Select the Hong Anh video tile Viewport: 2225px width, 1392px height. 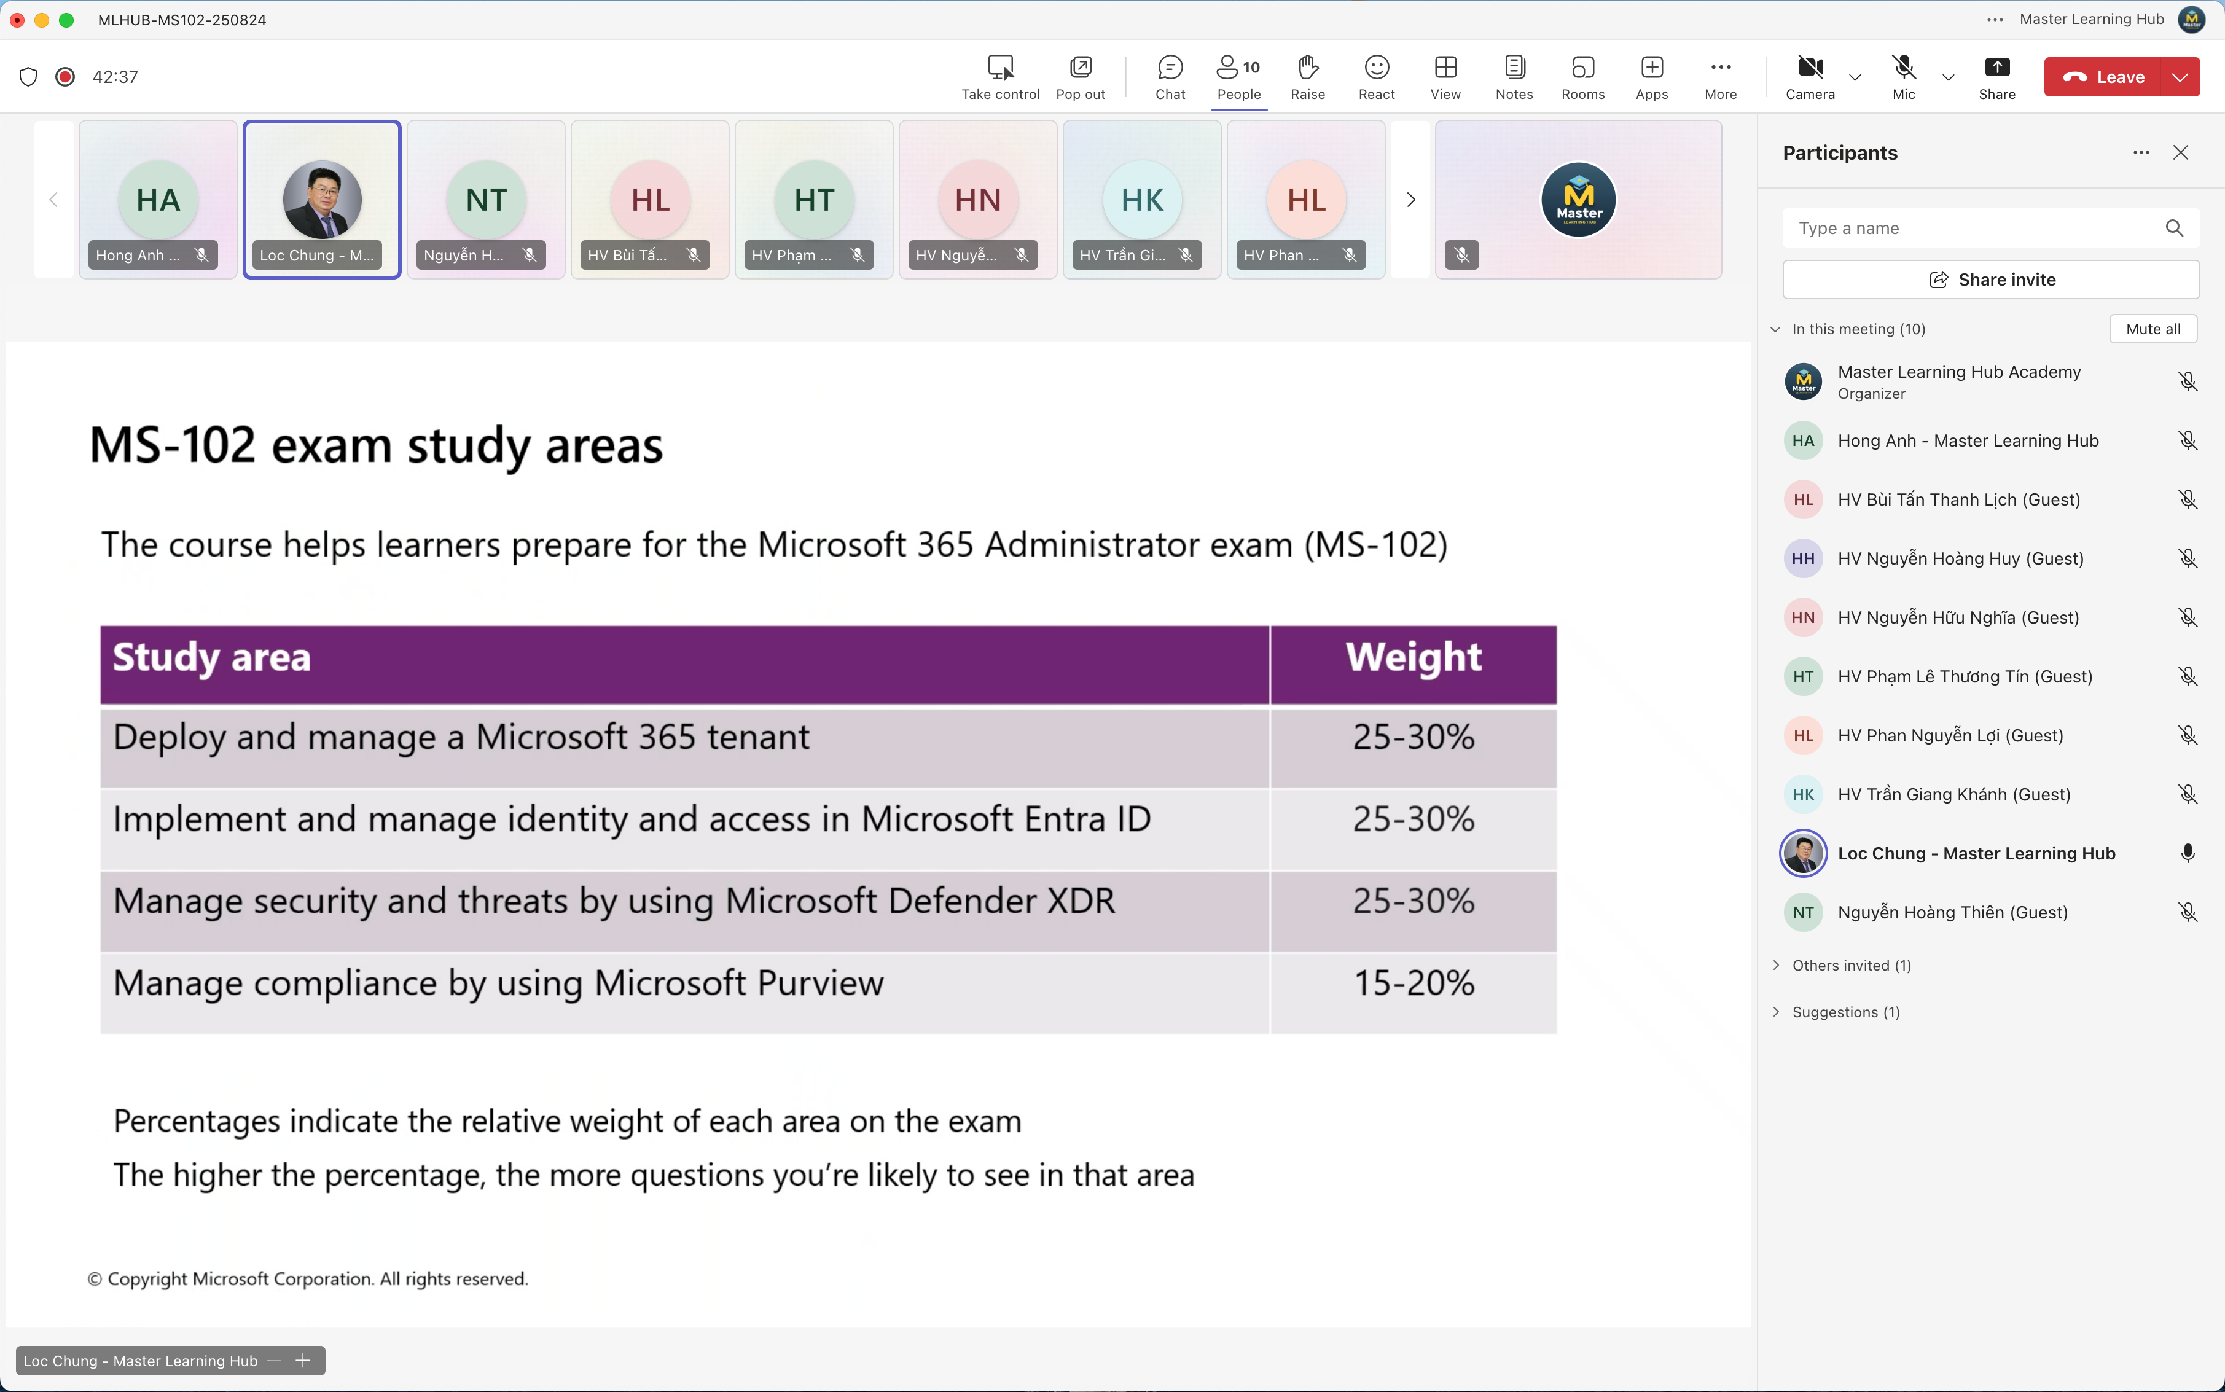[x=158, y=200]
